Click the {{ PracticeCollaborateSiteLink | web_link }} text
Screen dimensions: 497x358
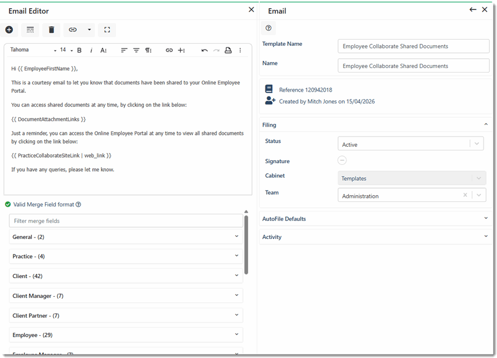[x=61, y=156]
